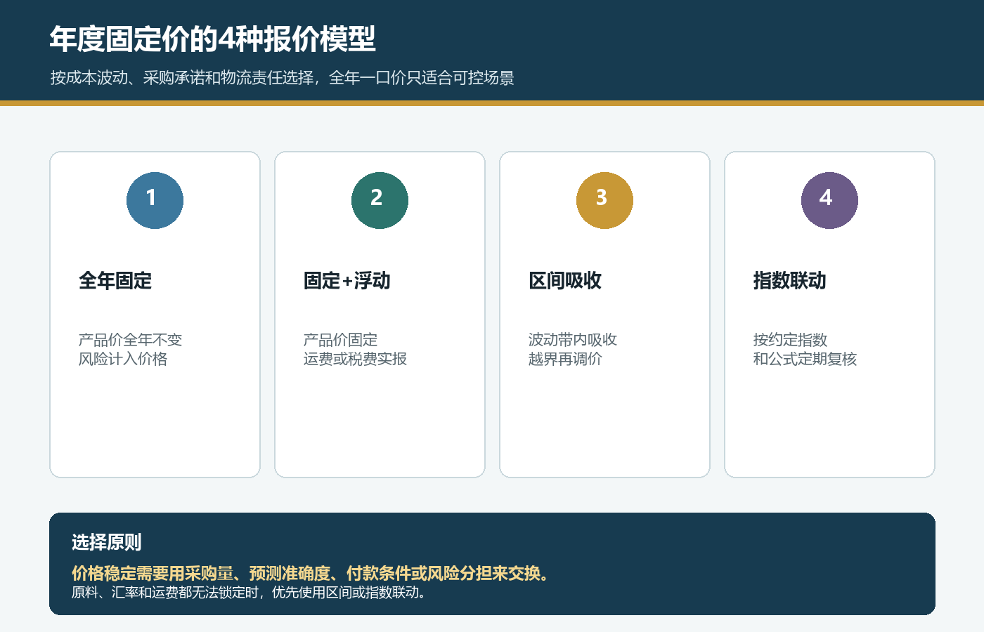The height and width of the screenshot is (632, 984).
Task: Click the text 和公式定期复核
Action: point(805,359)
